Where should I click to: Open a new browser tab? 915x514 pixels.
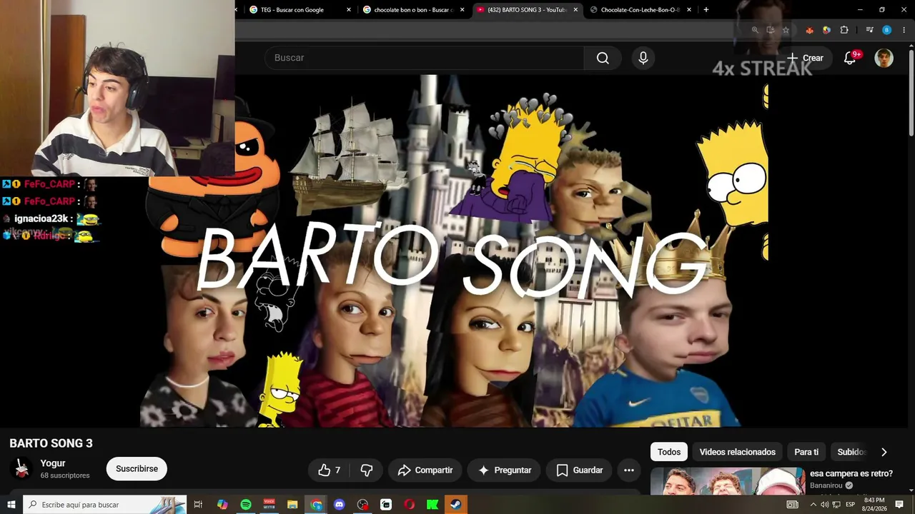pyautogui.click(x=706, y=10)
